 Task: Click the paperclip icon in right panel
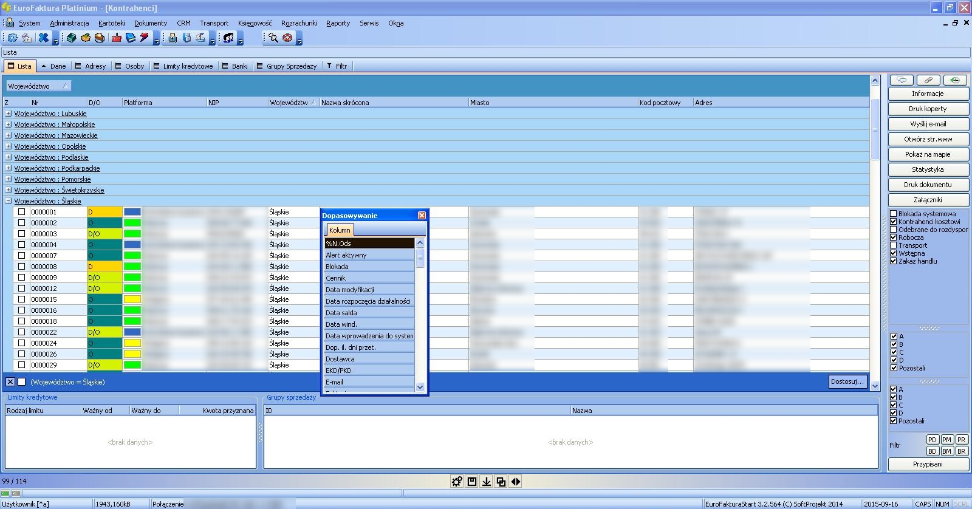click(x=928, y=80)
